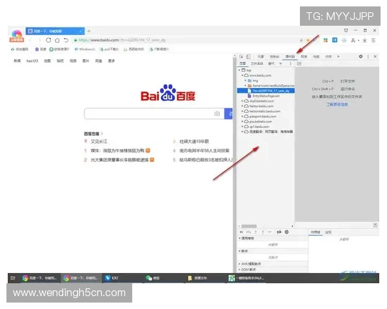The height and width of the screenshot is (309, 387).
Task: Switch to the 性能 (Performance) DevTools tab
Action: click(316, 57)
